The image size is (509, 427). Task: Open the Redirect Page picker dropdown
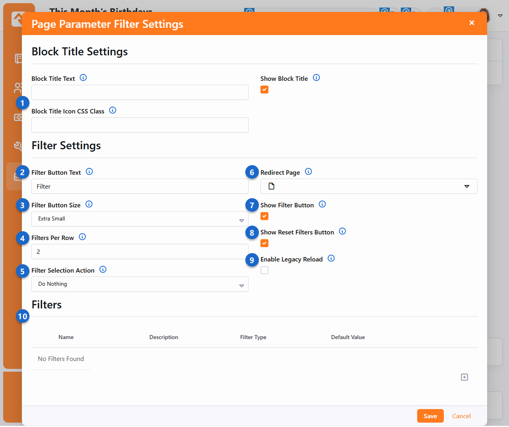tap(369, 186)
